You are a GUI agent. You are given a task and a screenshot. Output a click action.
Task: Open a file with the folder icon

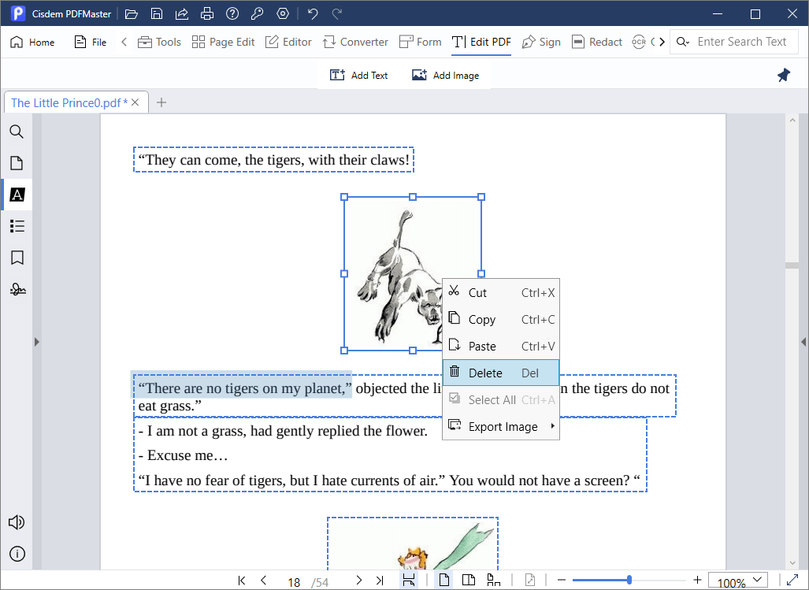pos(132,14)
